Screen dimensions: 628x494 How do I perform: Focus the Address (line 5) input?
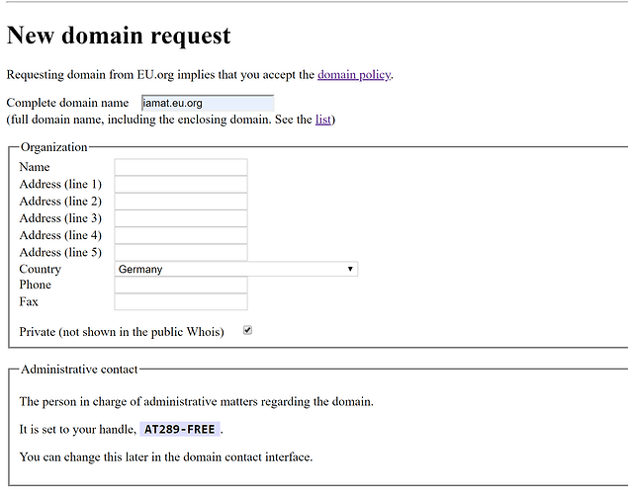point(181,252)
